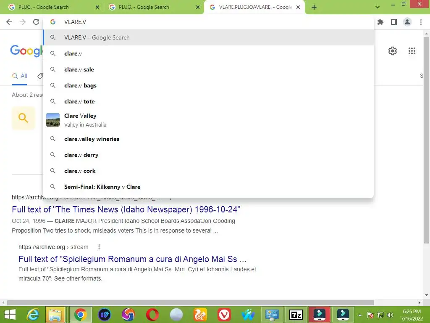
Task: Launch Opera from the taskbar
Action: [152, 315]
